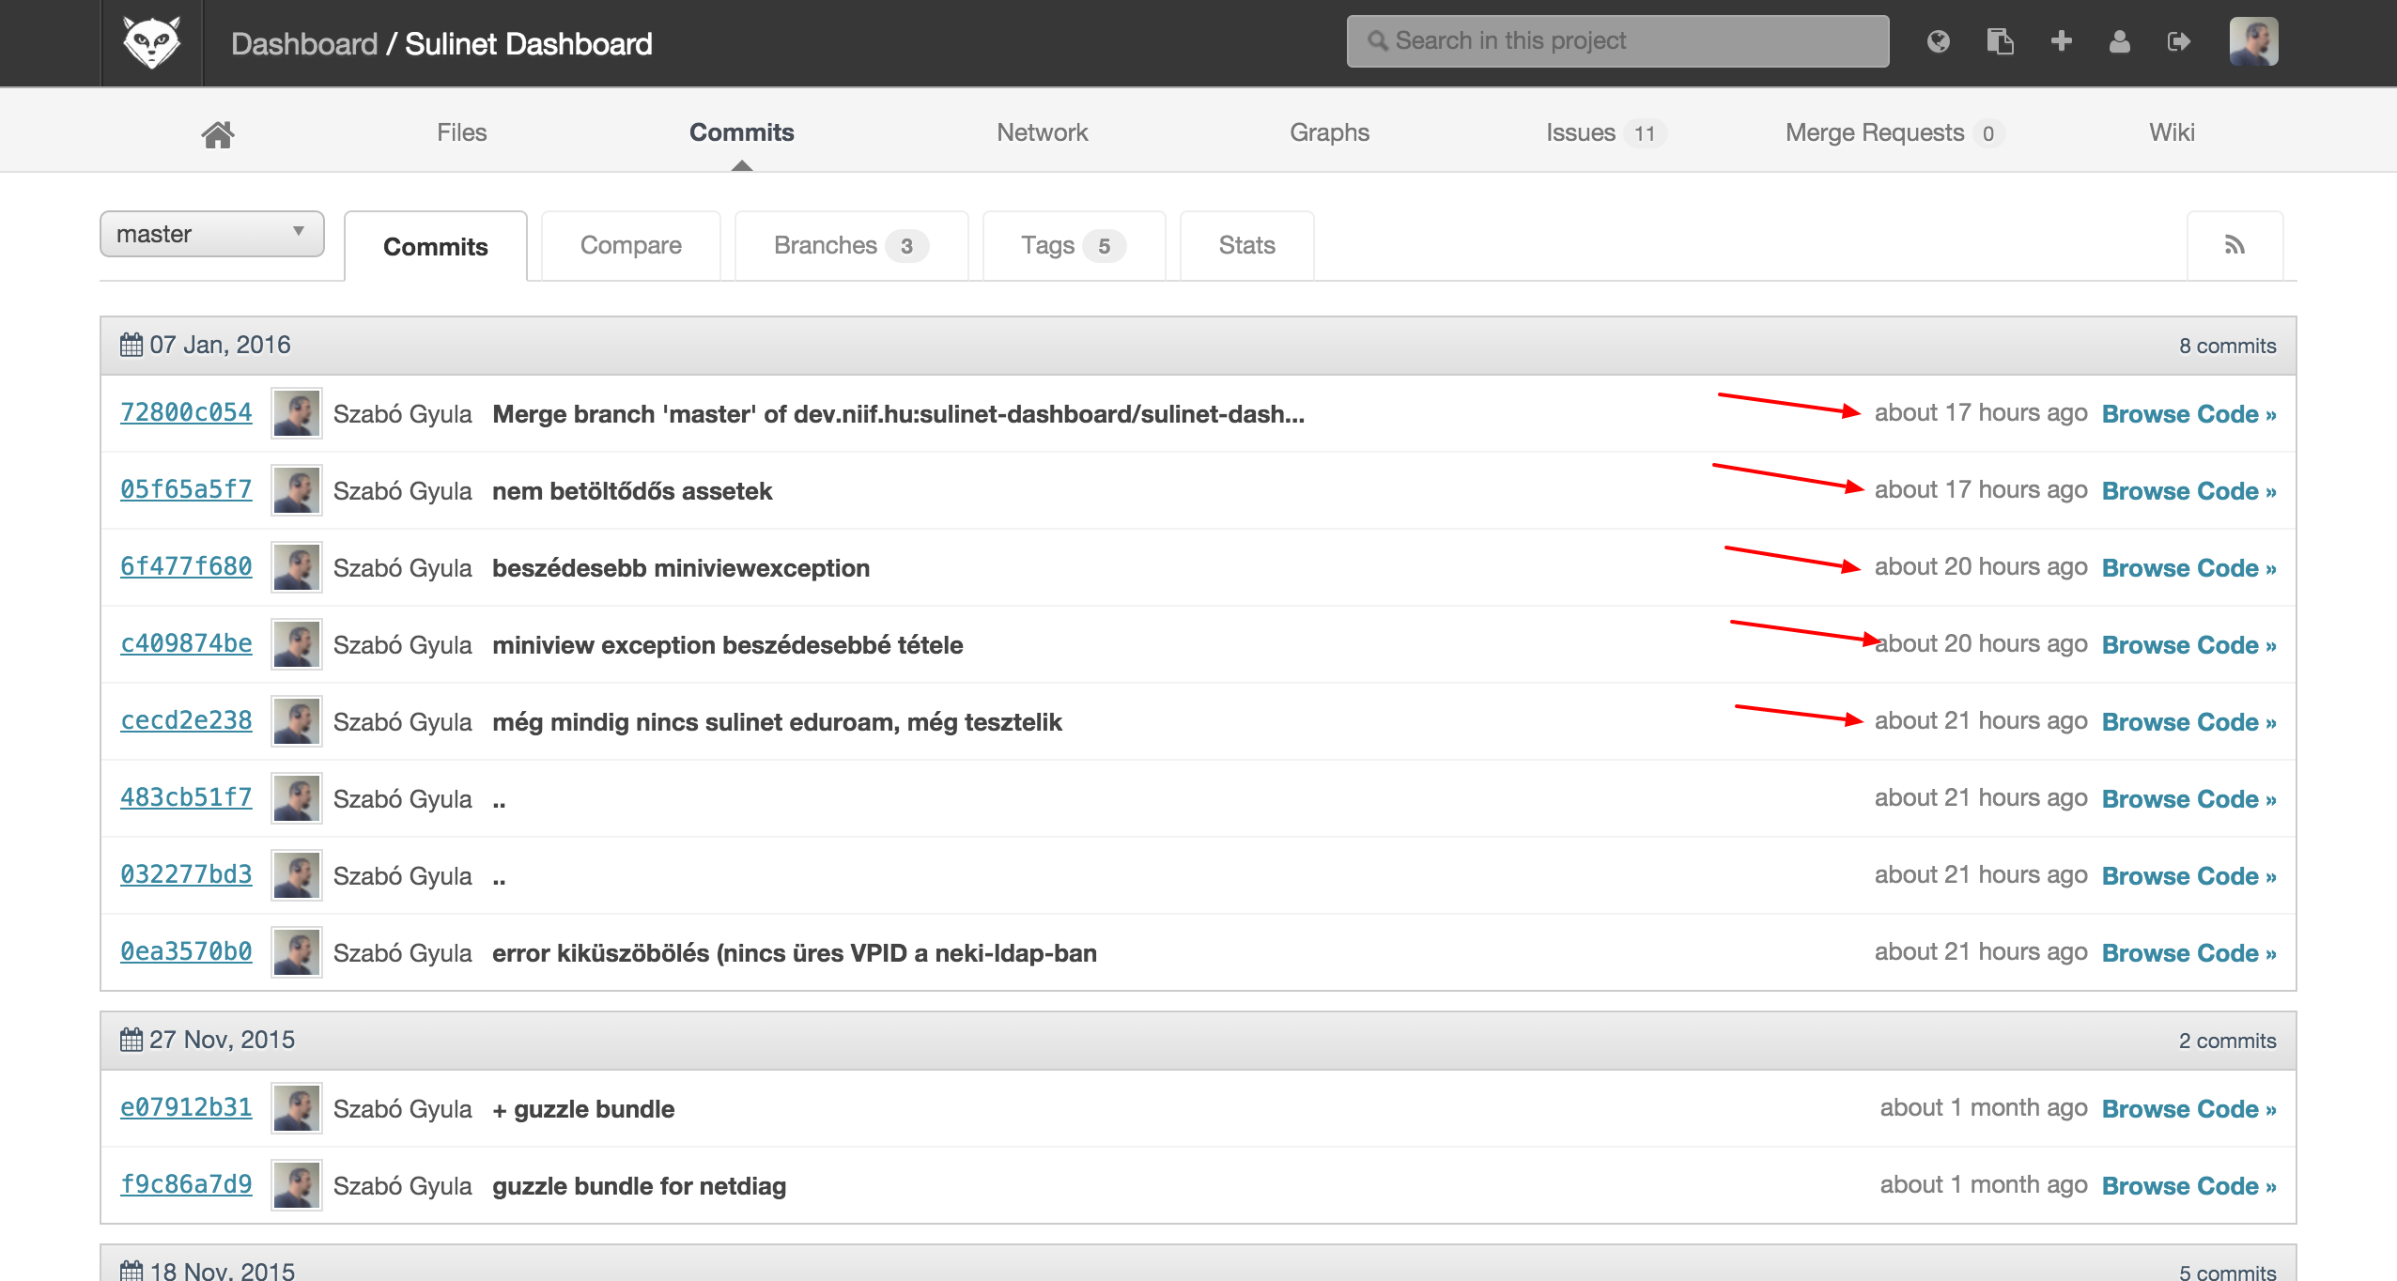The width and height of the screenshot is (2397, 1281).
Task: Open the Graphs tab
Action: (x=1329, y=132)
